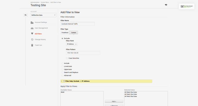198x106 pixels.
Task: Open Trash Can page
Action: [38, 45]
